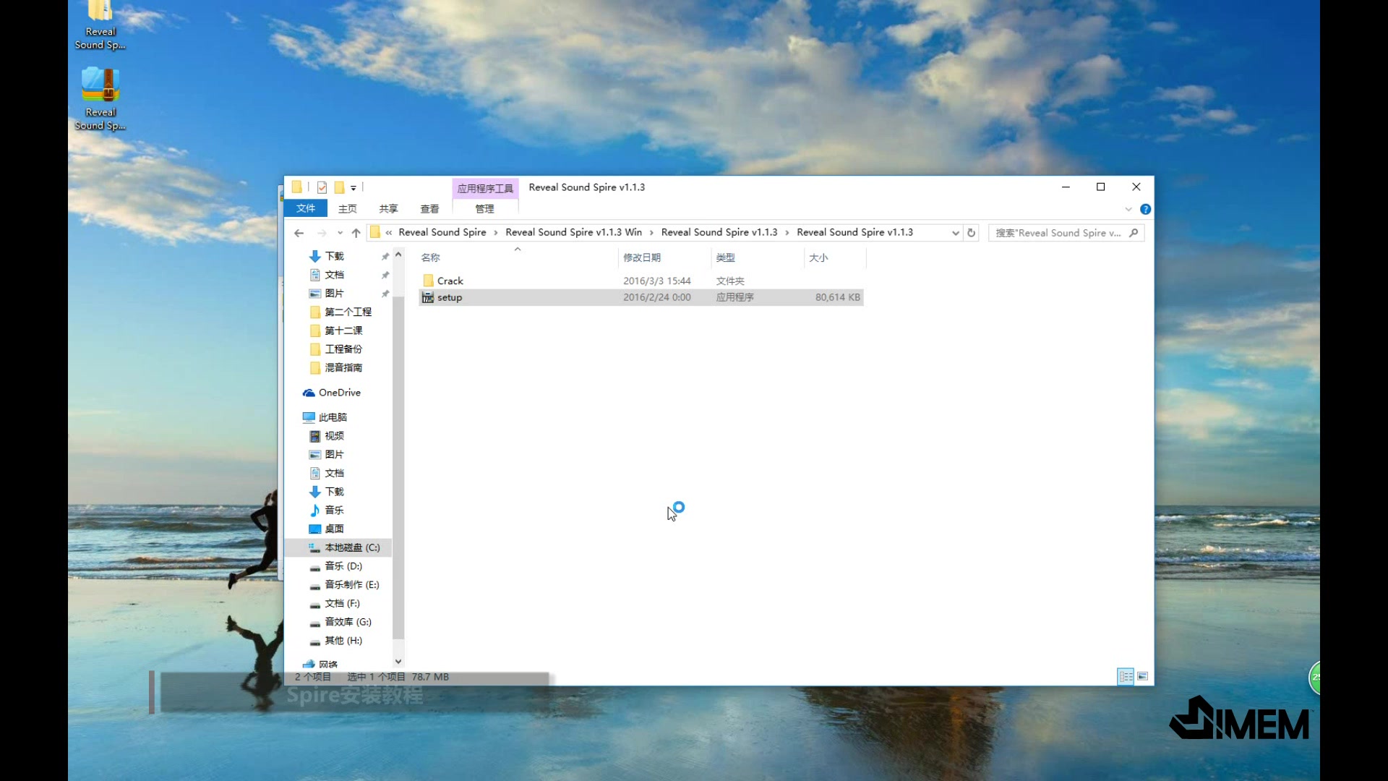This screenshot has height=781, width=1388.
Task: Select the setup application file
Action: tap(449, 296)
